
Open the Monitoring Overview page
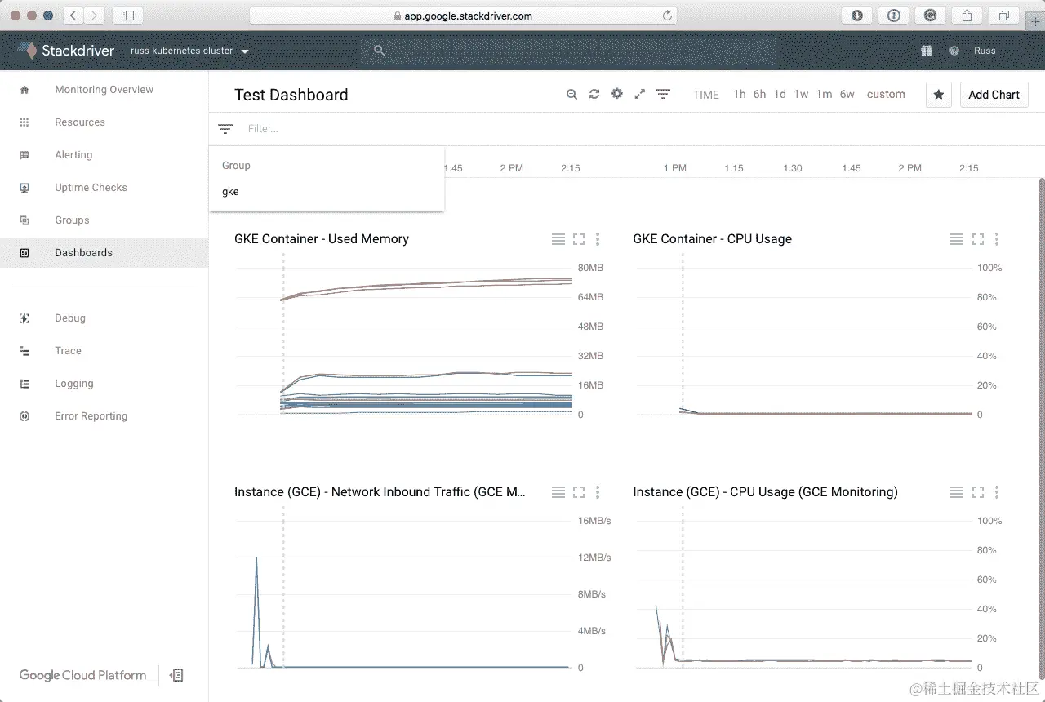pyautogui.click(x=104, y=90)
